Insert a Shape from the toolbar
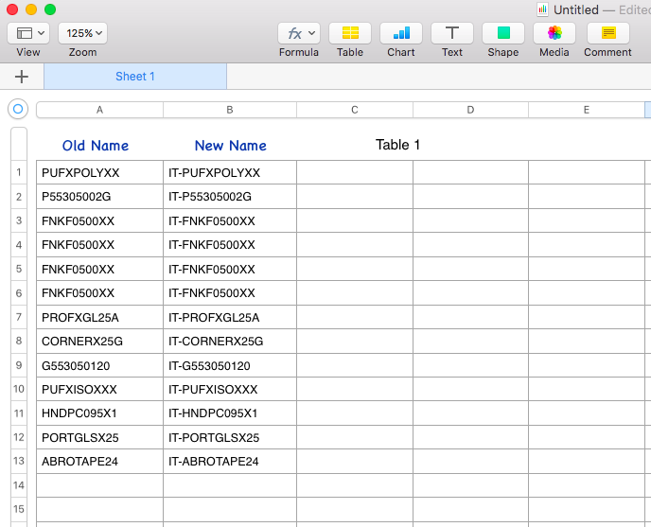Image resolution: width=651 pixels, height=527 pixels. tap(503, 33)
